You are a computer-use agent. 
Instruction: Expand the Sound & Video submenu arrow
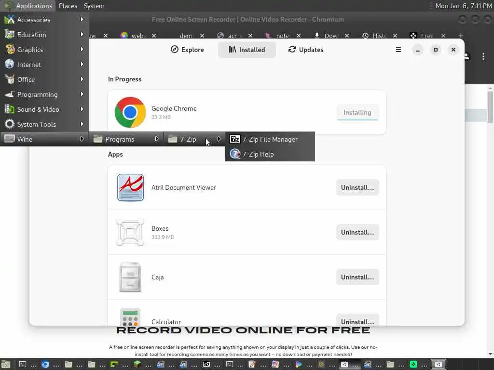(x=82, y=109)
